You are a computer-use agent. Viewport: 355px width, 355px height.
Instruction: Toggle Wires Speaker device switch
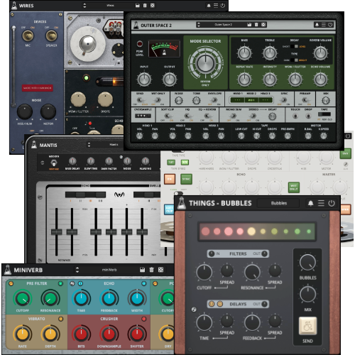click(x=51, y=36)
